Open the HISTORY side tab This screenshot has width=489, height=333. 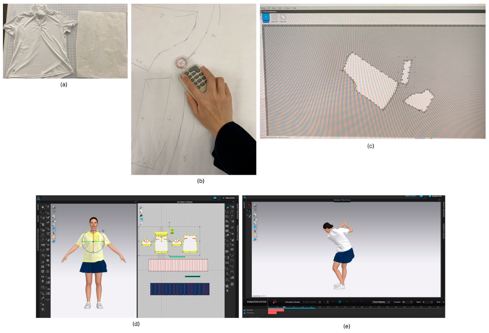38,219
